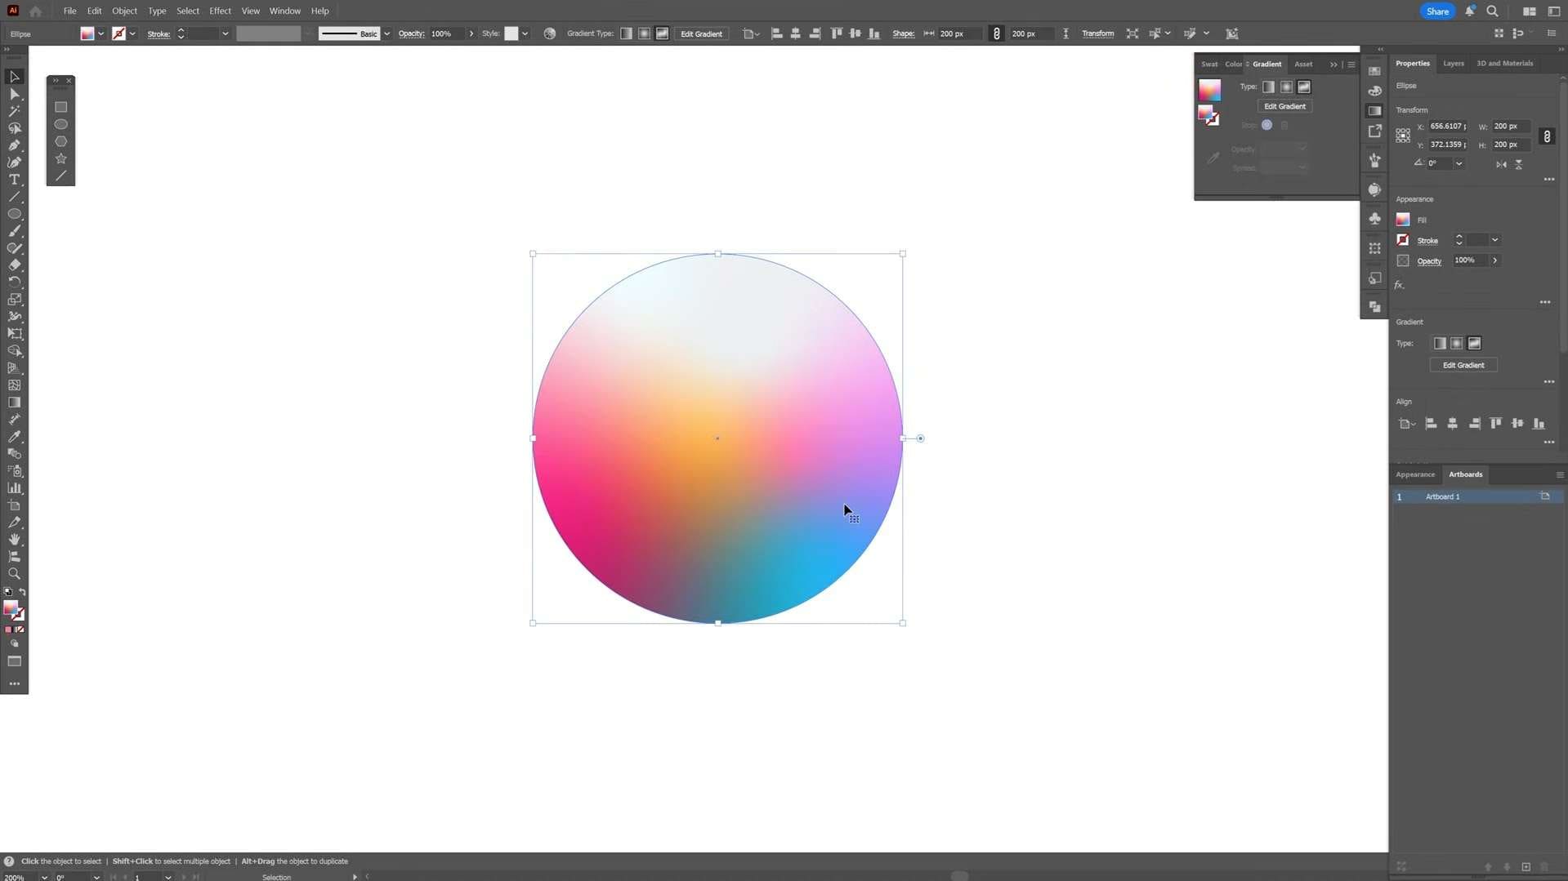
Task: Click Transform link in control bar
Action: pyautogui.click(x=1097, y=33)
